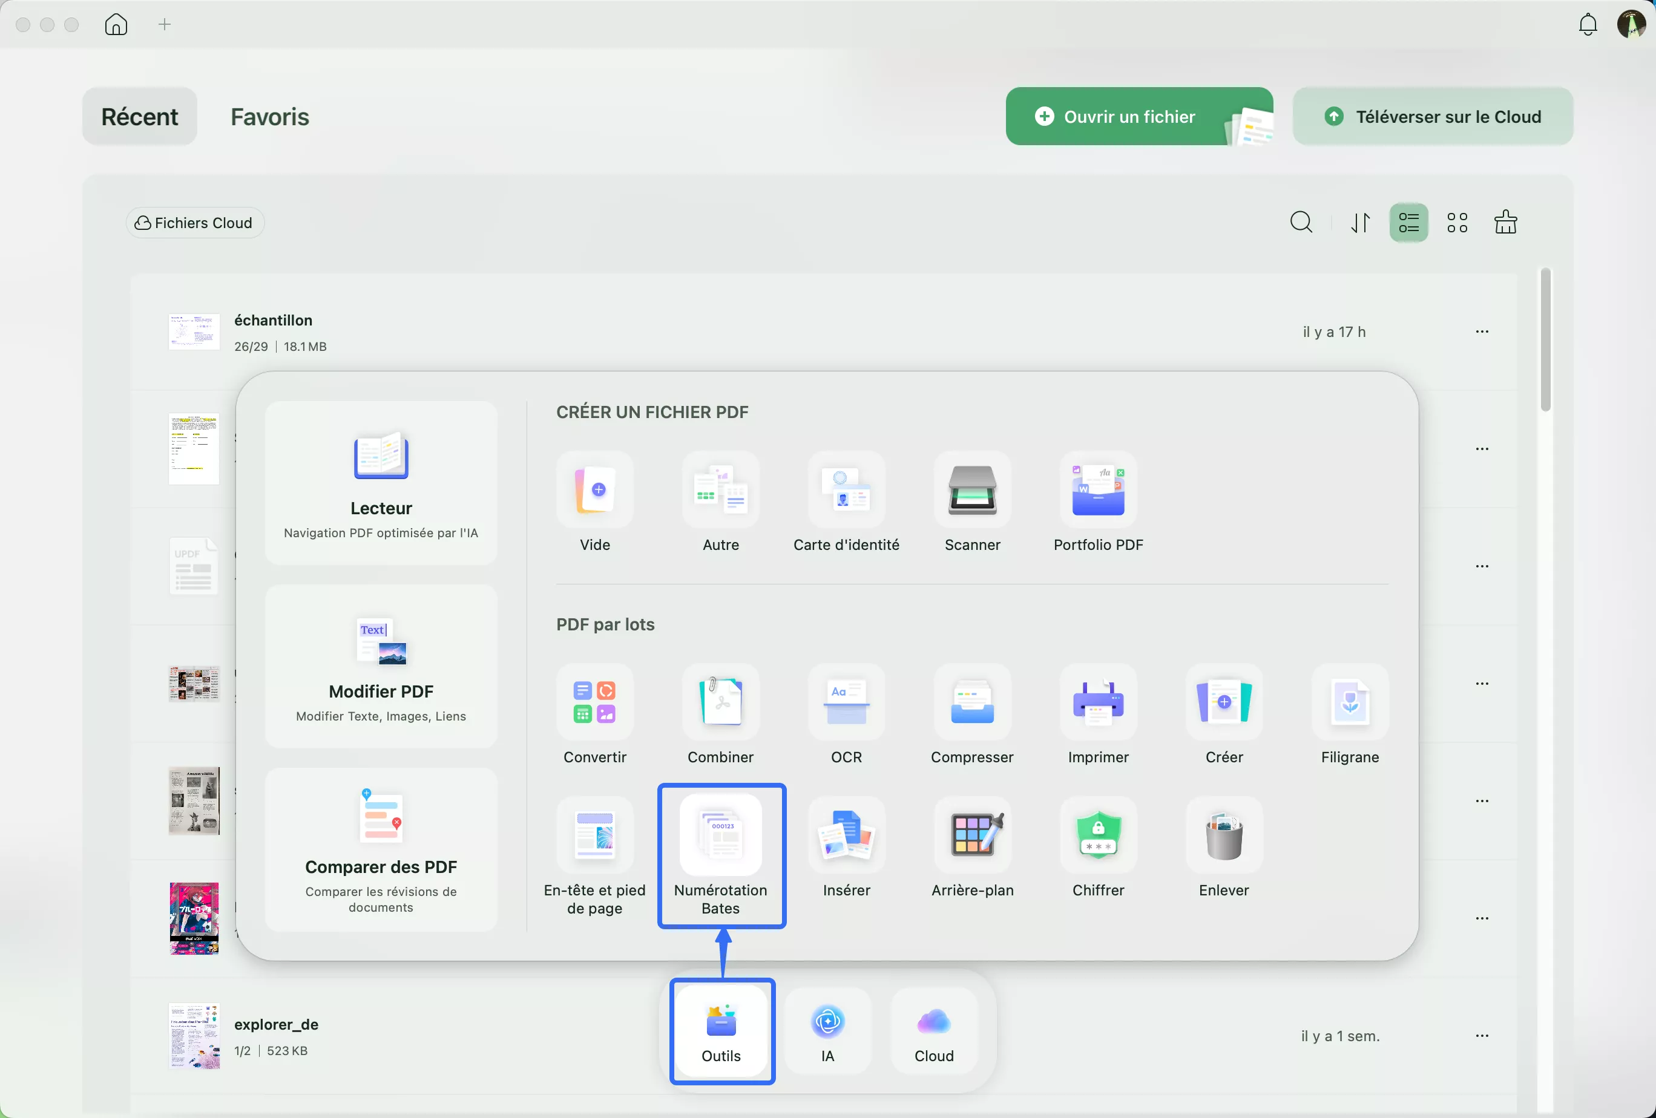Open the Compresser tool

(972, 703)
